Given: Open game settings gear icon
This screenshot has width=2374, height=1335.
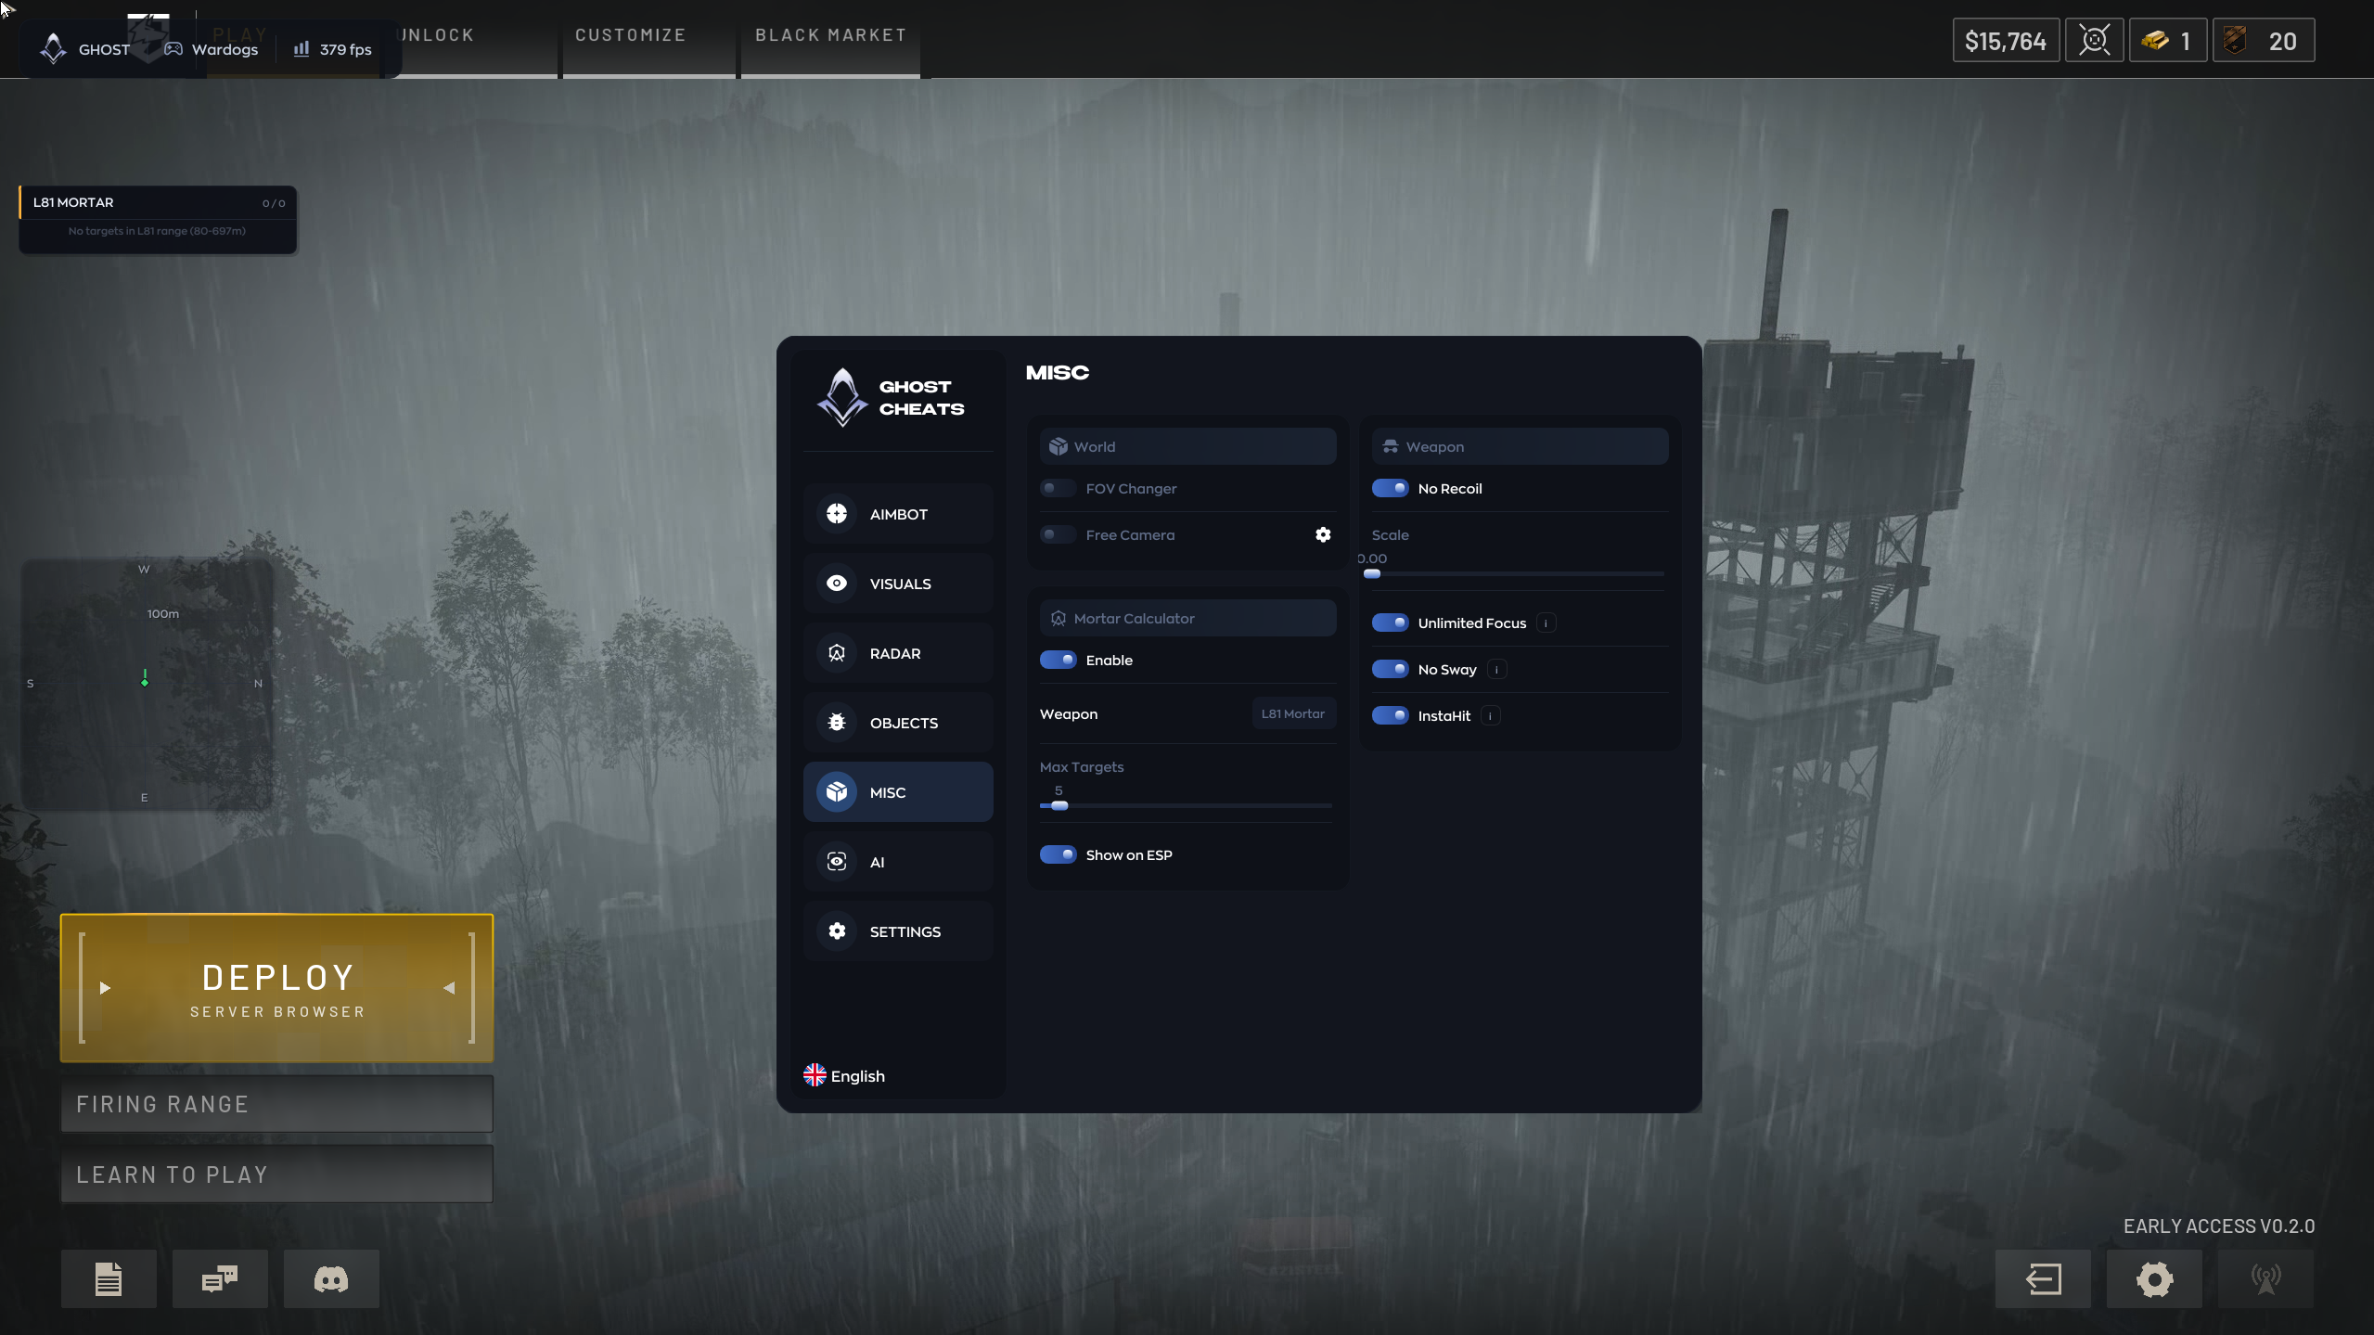Looking at the screenshot, I should 2154,1279.
